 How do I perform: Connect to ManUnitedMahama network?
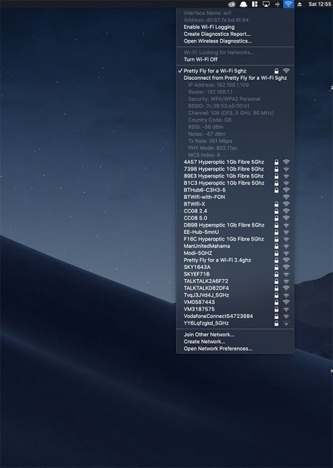point(235,246)
